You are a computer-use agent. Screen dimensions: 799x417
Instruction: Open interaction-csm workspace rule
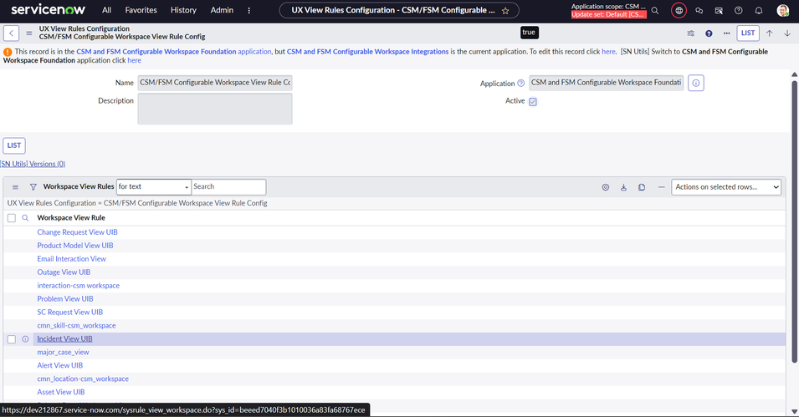coord(79,286)
